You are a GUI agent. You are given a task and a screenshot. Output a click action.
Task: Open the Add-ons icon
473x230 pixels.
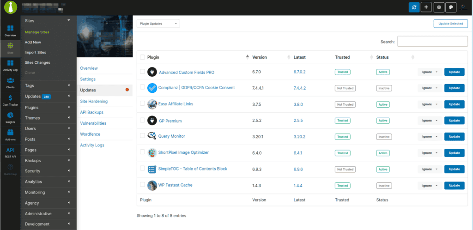point(10,133)
